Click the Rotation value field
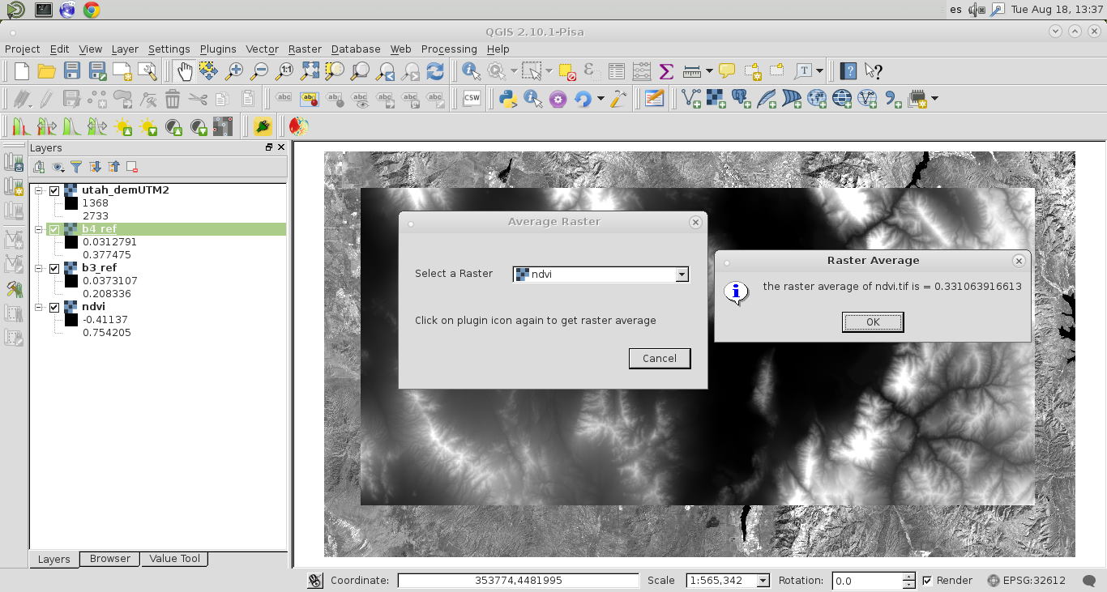Screen dimensions: 1107x592 [x=867, y=581]
